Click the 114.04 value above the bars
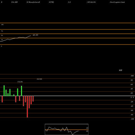Screen dimensions: 135x135 [20, 82]
